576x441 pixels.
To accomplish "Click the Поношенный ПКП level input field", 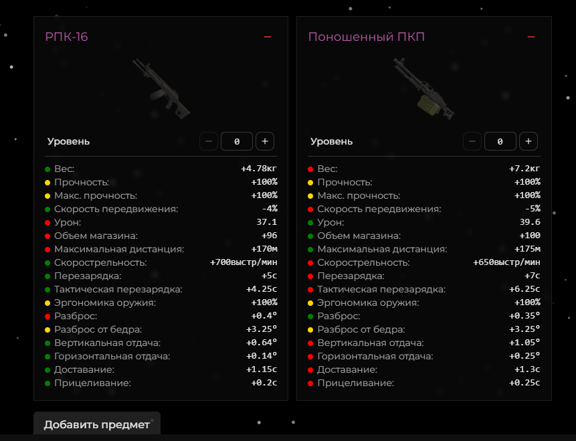I will click(x=500, y=141).
